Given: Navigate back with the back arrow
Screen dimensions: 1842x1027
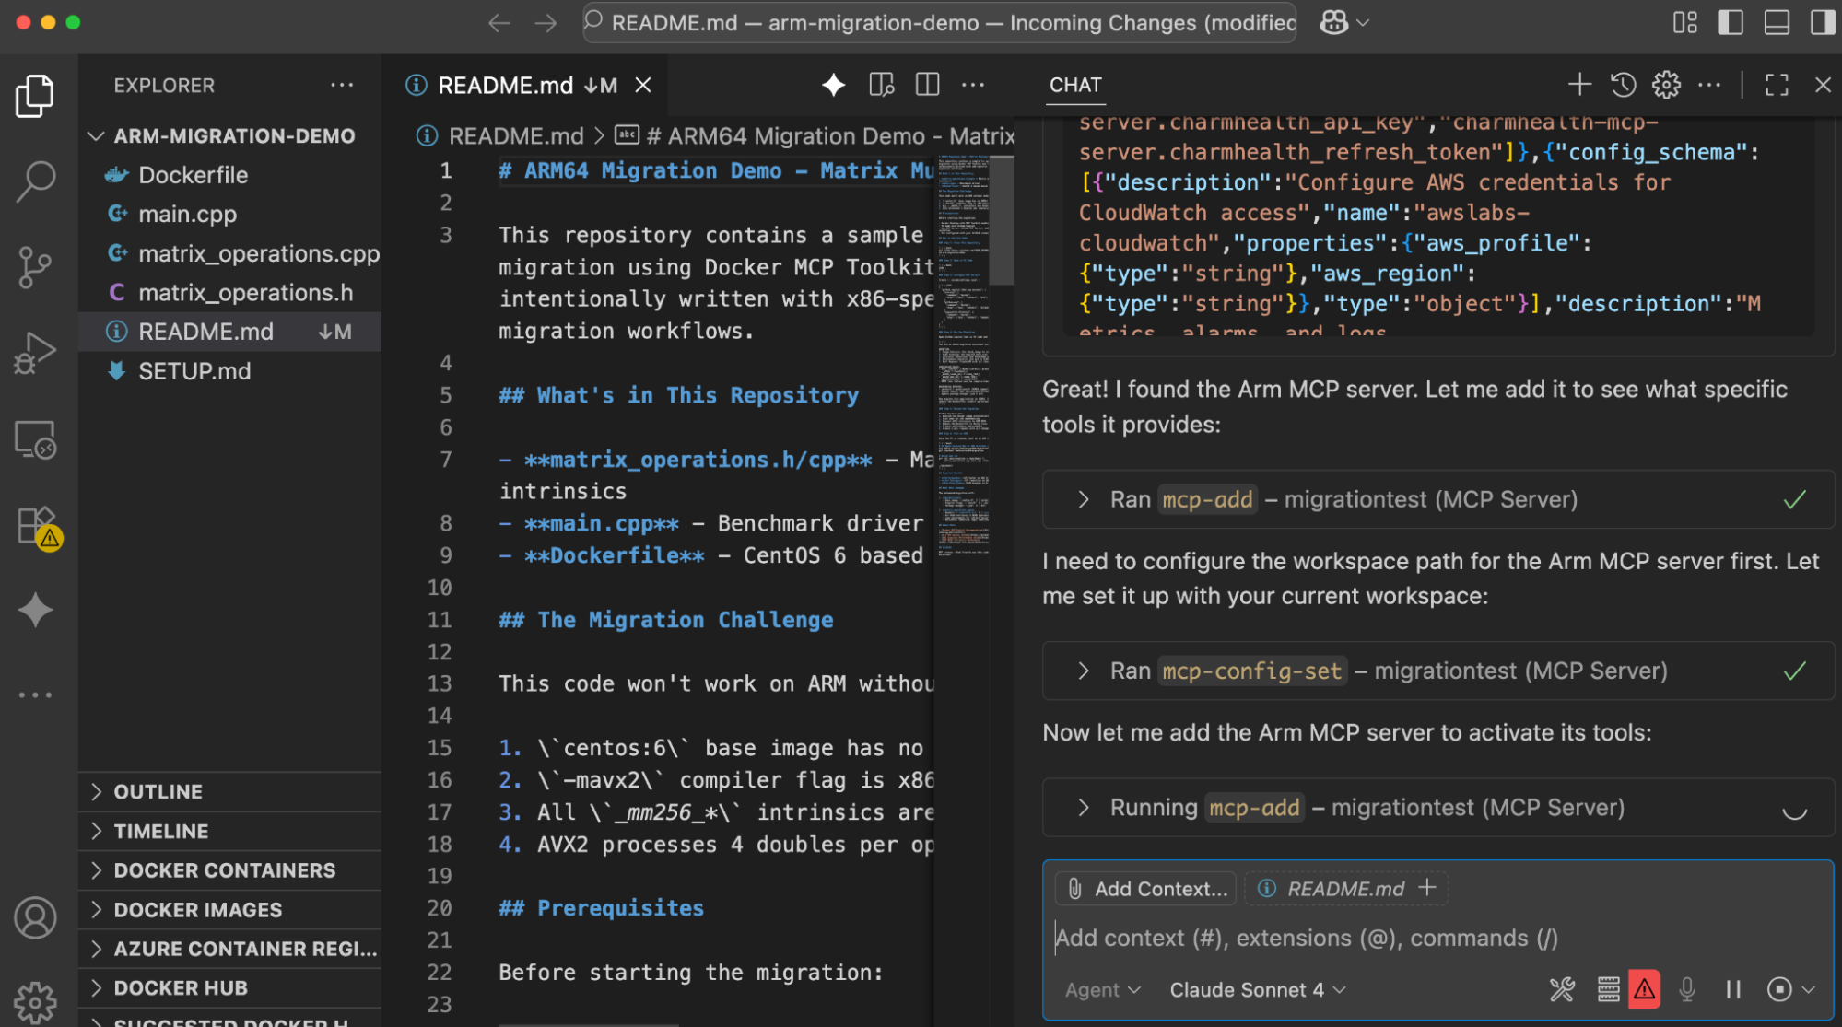Looking at the screenshot, I should click(x=499, y=22).
